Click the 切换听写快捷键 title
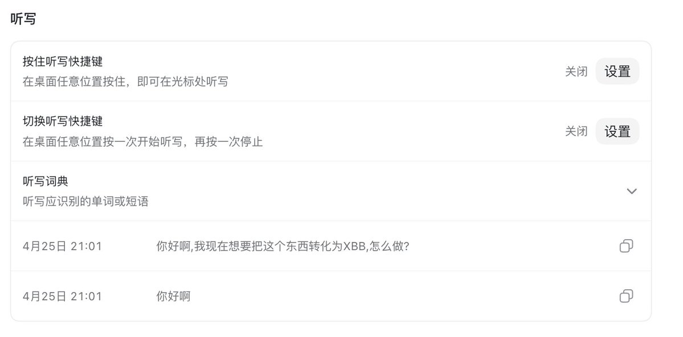The width and height of the screenshot is (683, 337). pos(63,121)
